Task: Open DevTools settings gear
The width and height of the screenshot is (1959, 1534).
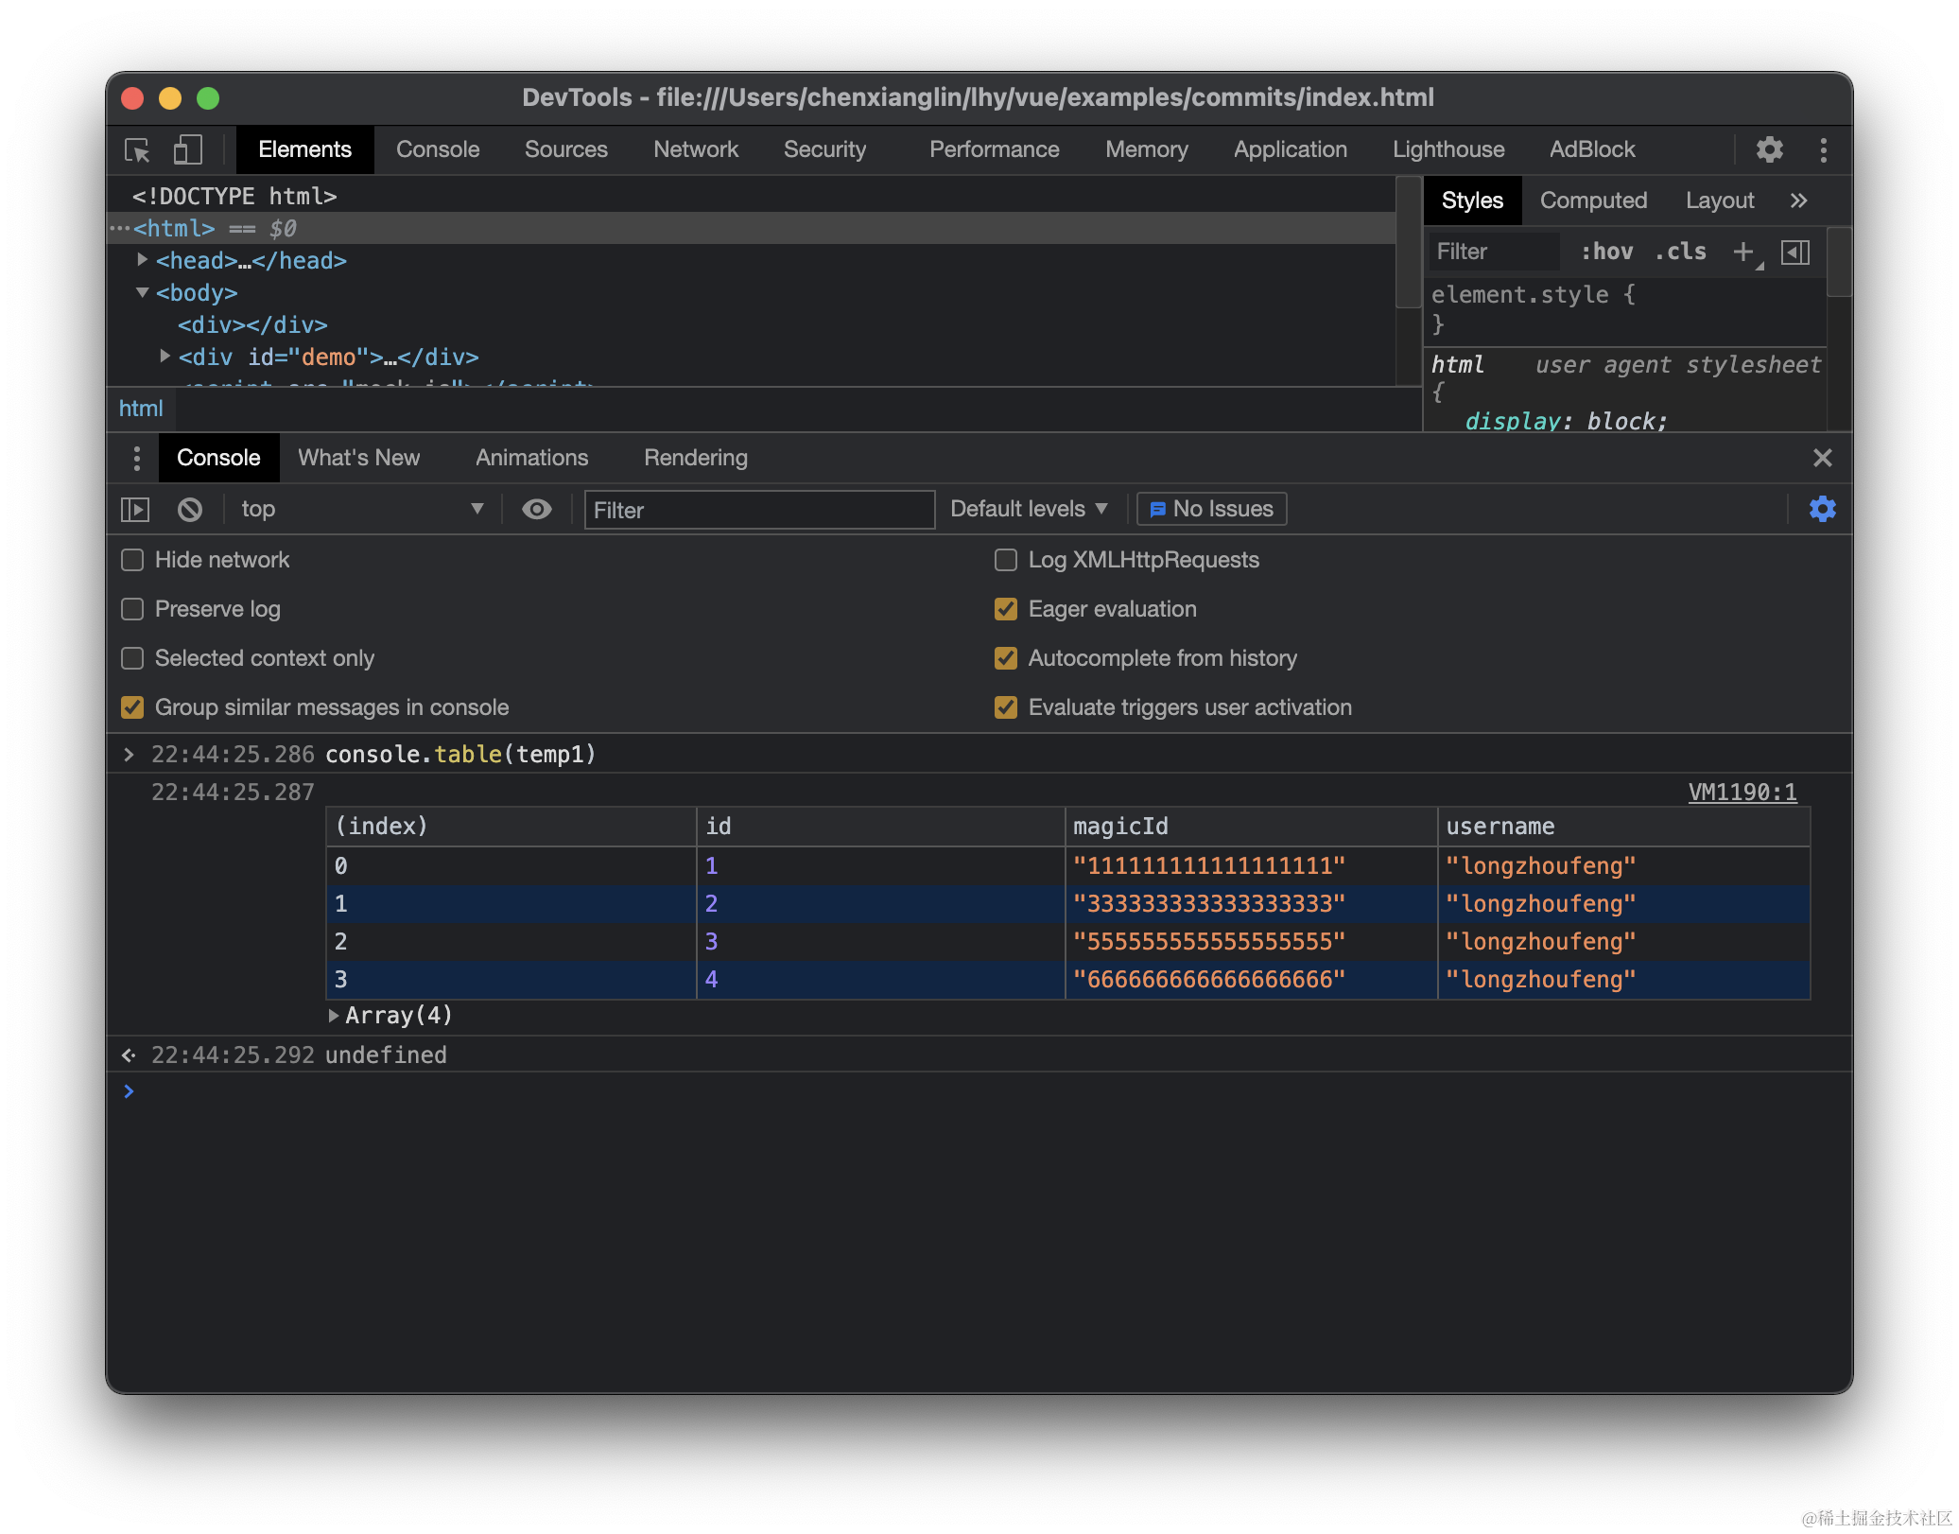Action: [x=1768, y=149]
